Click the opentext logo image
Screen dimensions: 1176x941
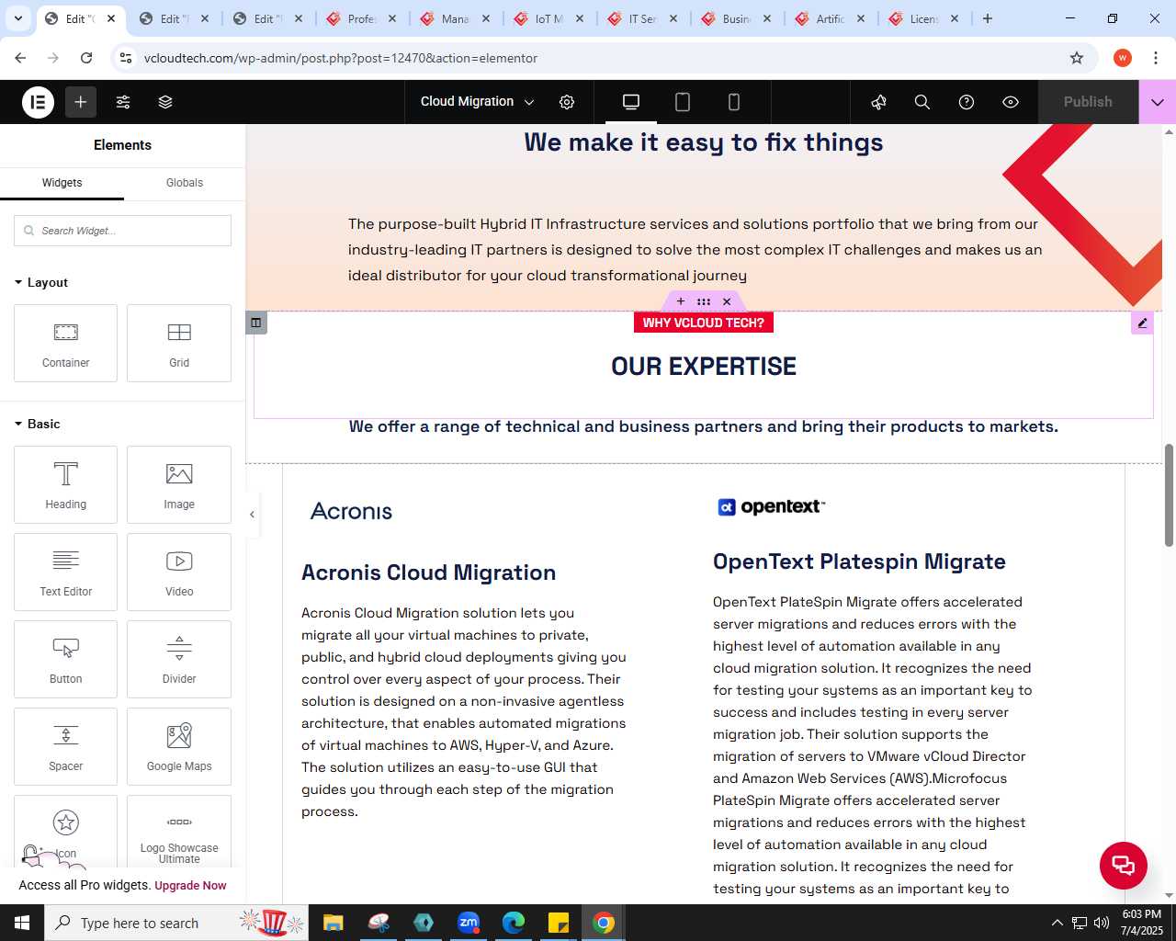tap(771, 506)
